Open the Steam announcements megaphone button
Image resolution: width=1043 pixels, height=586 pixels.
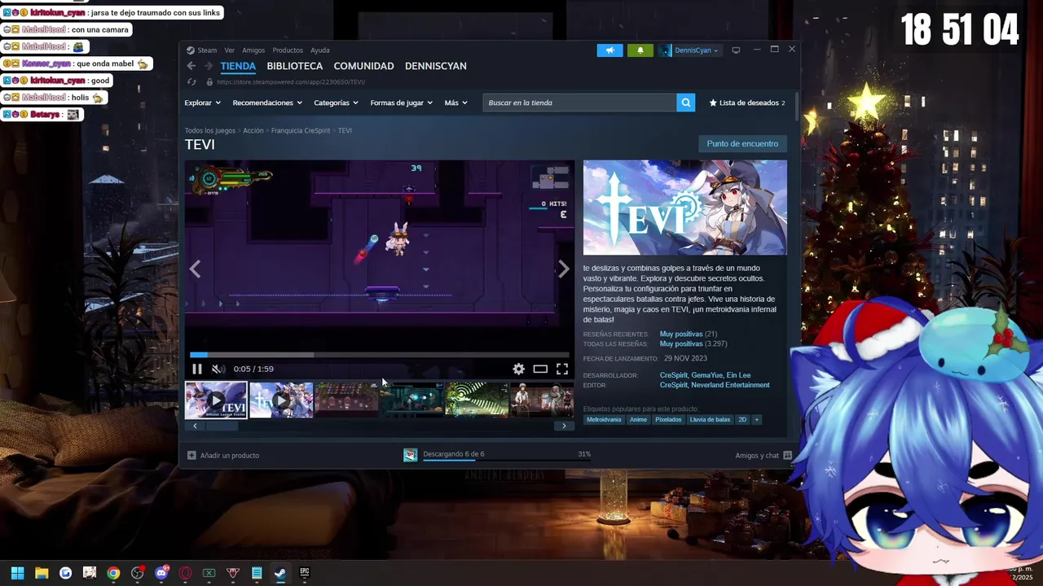610,50
